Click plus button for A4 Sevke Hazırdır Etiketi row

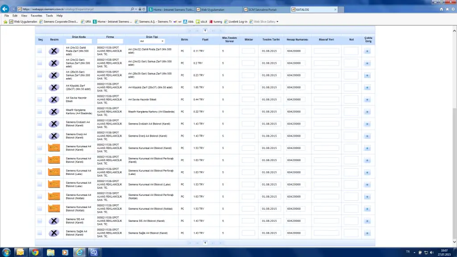[367, 99]
